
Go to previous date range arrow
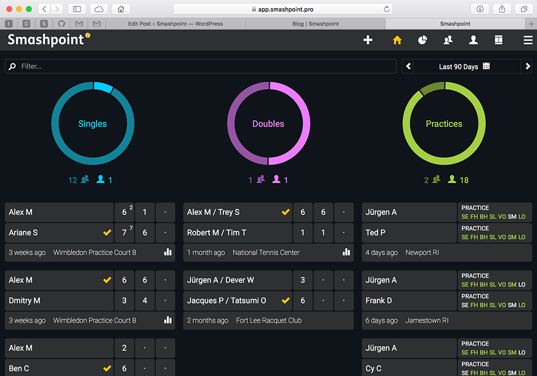click(x=409, y=67)
